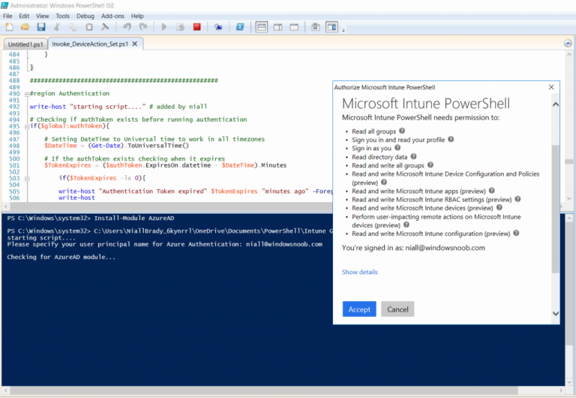Click the help icon next to Read directory data

[x=414, y=157]
